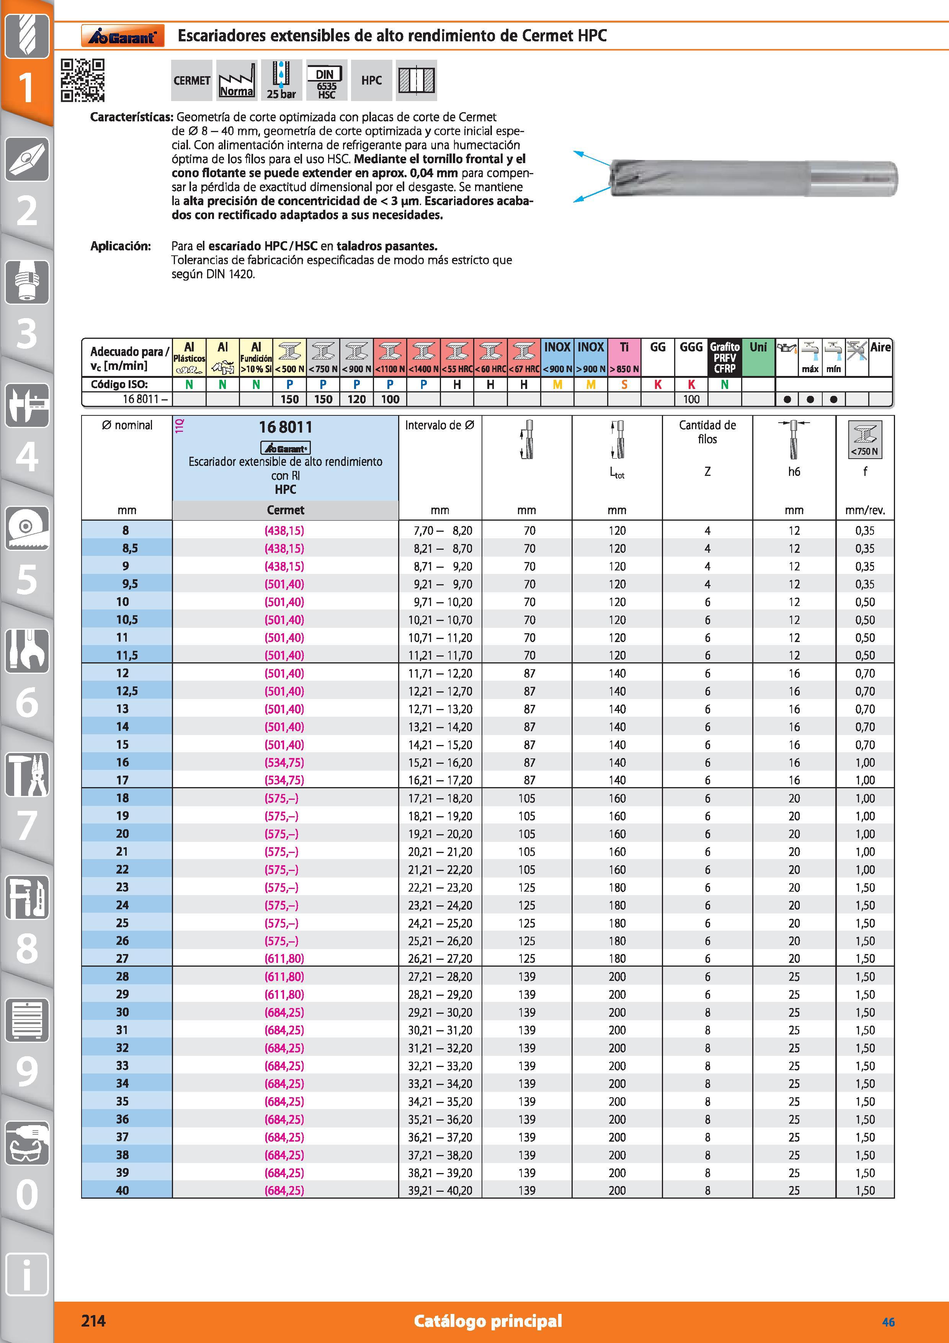Image resolution: width=949 pixels, height=1343 pixels.
Task: Open chapter 6 wrench tools tab
Action: tap(27, 650)
